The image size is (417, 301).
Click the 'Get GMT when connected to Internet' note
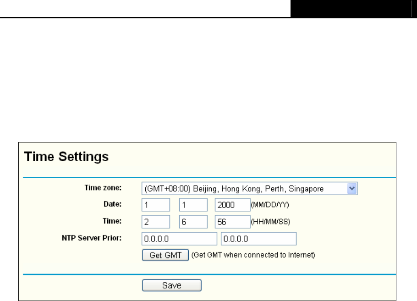[253, 255]
